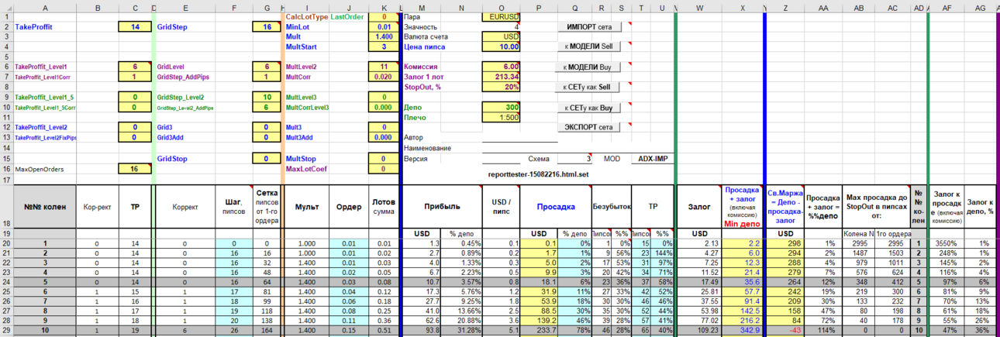Select the CalcLotType label cell
Image resolution: width=1000 pixels, height=337 pixels.
tap(306, 16)
